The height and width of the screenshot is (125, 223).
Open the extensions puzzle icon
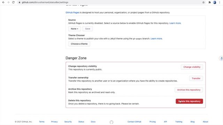click(209, 2)
